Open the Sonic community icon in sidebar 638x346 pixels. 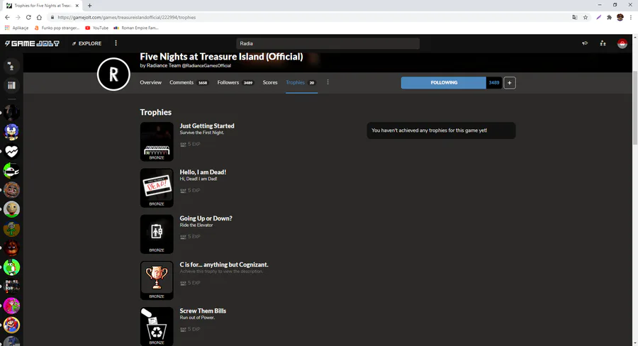pyautogui.click(x=11, y=132)
